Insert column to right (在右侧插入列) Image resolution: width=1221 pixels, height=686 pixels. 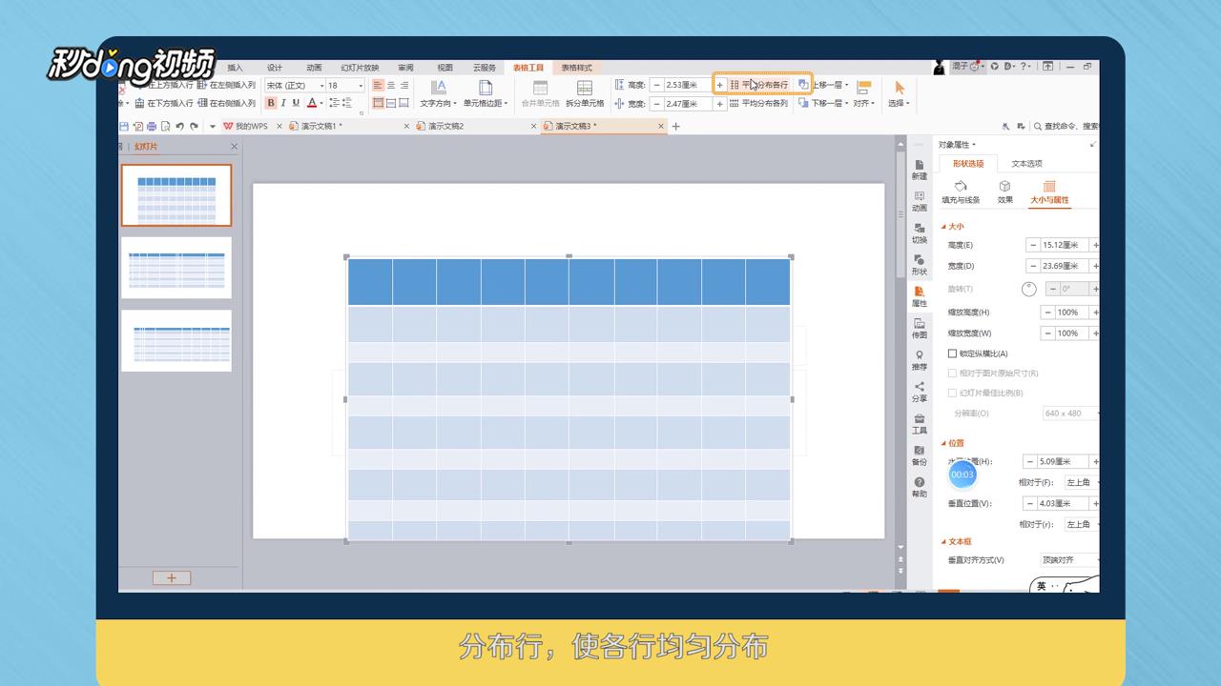click(226, 103)
